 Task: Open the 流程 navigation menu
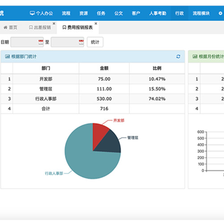(66, 13)
